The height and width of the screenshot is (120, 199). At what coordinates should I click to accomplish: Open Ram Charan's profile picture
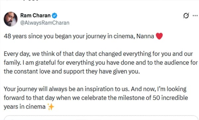pyautogui.click(x=11, y=19)
